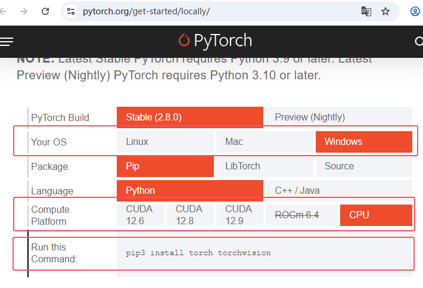The height and width of the screenshot is (288, 423).
Task: Reload the page with the refresh icon
Action: (45, 11)
